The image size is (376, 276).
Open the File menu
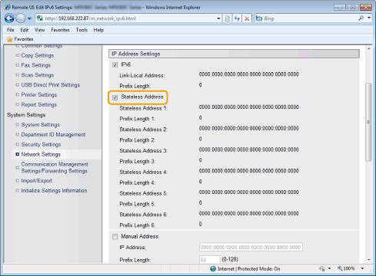(x=11, y=30)
